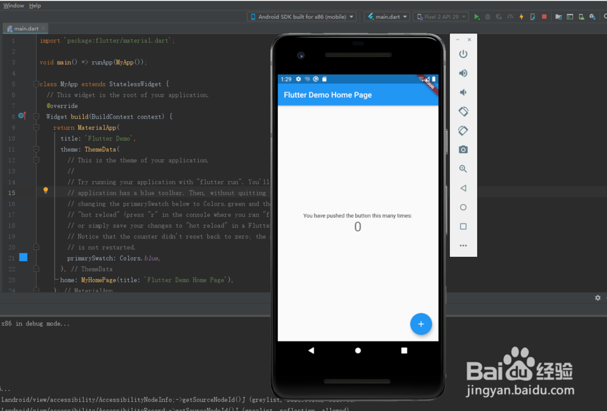This screenshot has width=607, height=411.
Task: Click the emulator sidebar Overview square
Action: click(463, 226)
